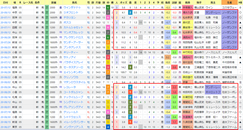Open horse link イルーシヴパンサー
This screenshot has width=243, height=130.
click(x=75, y=122)
